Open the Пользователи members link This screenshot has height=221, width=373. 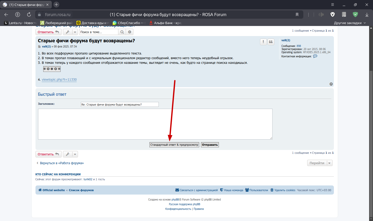(257, 190)
